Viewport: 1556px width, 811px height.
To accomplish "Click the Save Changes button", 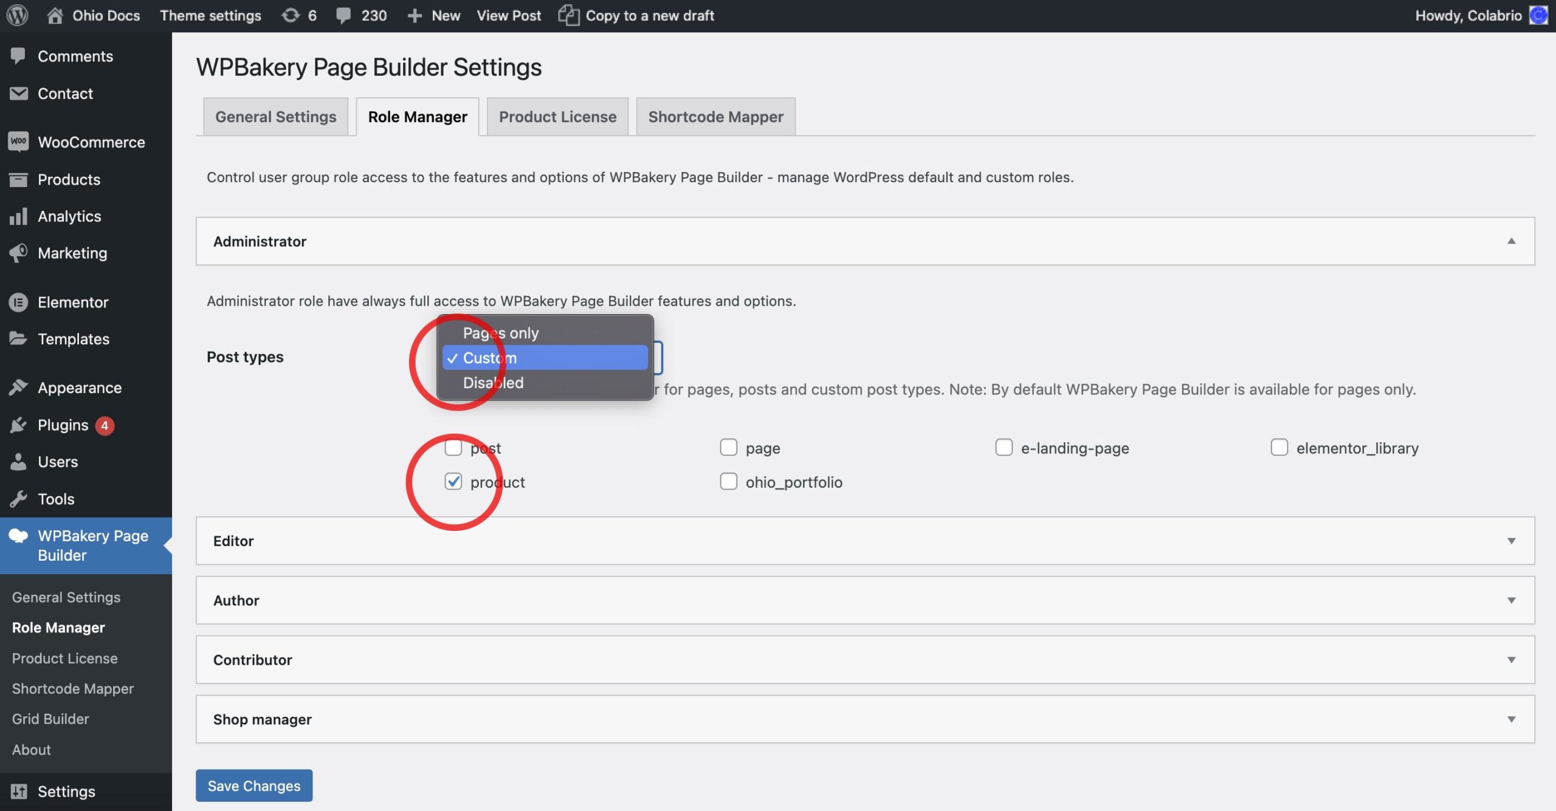I will (254, 785).
